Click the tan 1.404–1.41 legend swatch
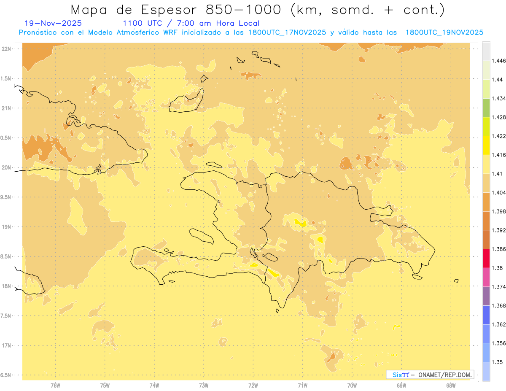 (x=486, y=183)
